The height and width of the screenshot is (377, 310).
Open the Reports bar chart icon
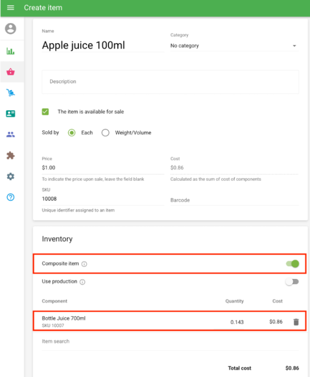pos(11,51)
